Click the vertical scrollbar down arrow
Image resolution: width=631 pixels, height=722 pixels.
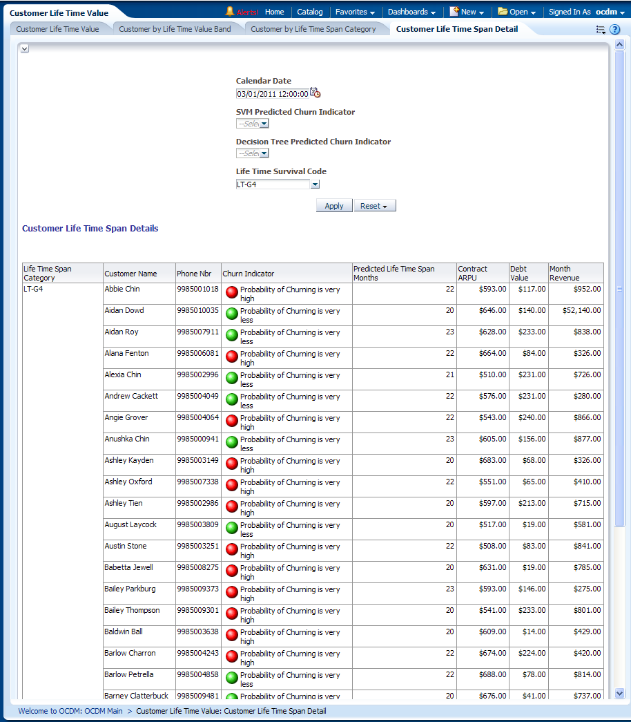click(619, 693)
